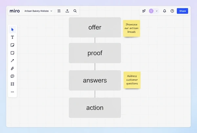Screen dimensions: 197x133
Task: Go to miro logo home
Action: coord(15,11)
